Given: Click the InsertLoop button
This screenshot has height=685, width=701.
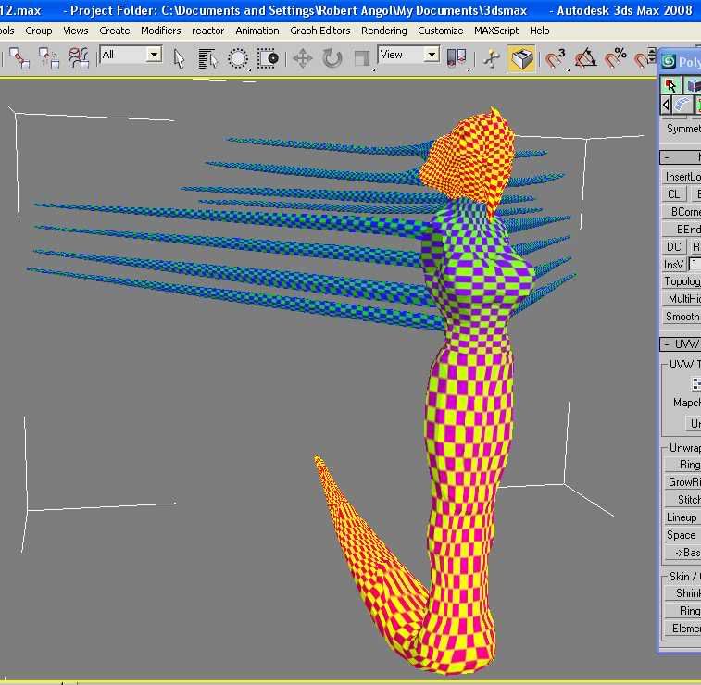Looking at the screenshot, I should 682,176.
